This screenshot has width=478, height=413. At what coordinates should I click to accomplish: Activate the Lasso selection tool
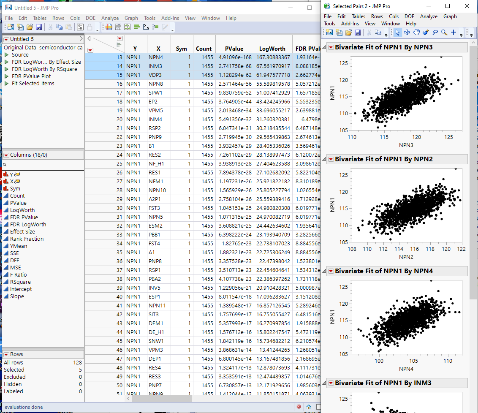pyautogui.click(x=435, y=33)
